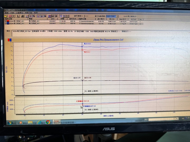190x142 pixels.
Task: Click rpm value 6196.5 rpm
Action: click(x=112, y=24)
